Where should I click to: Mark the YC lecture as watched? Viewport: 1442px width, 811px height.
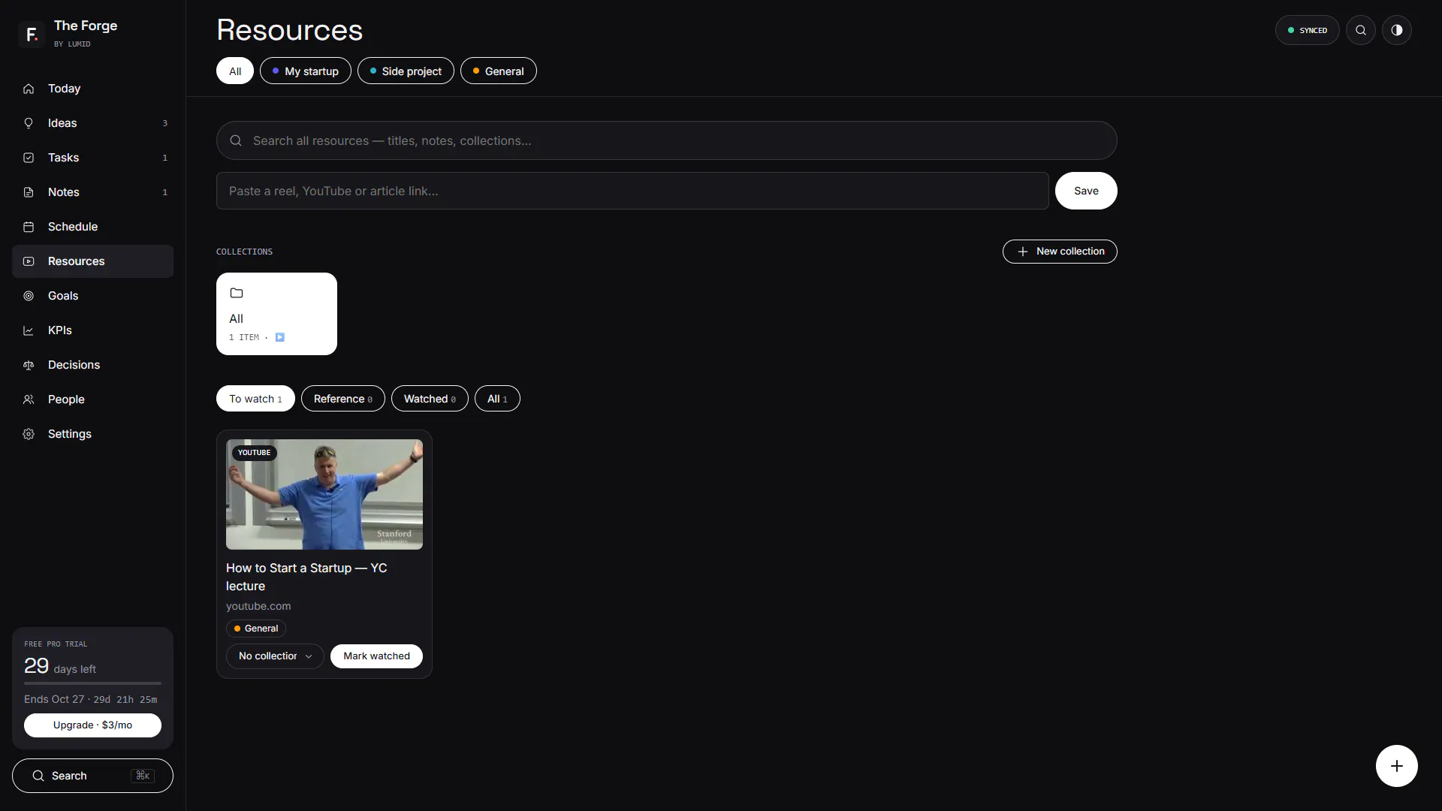pyautogui.click(x=376, y=656)
